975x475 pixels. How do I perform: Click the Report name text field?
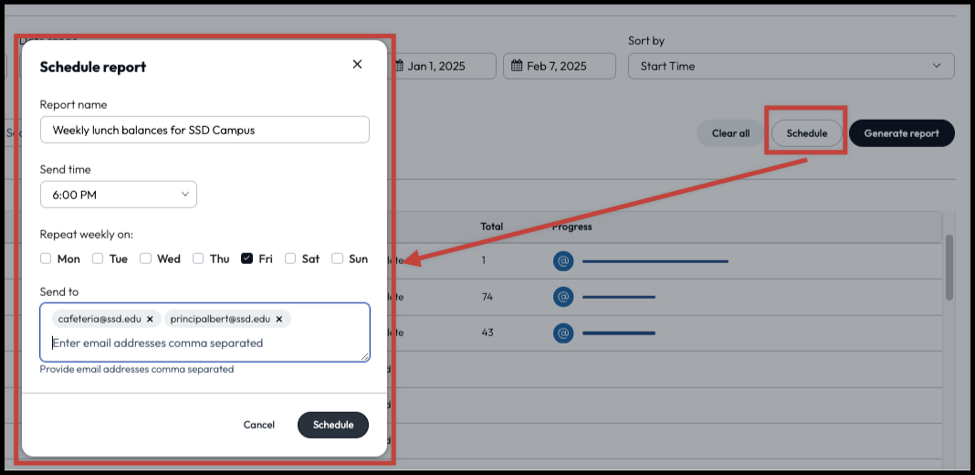pyautogui.click(x=204, y=130)
